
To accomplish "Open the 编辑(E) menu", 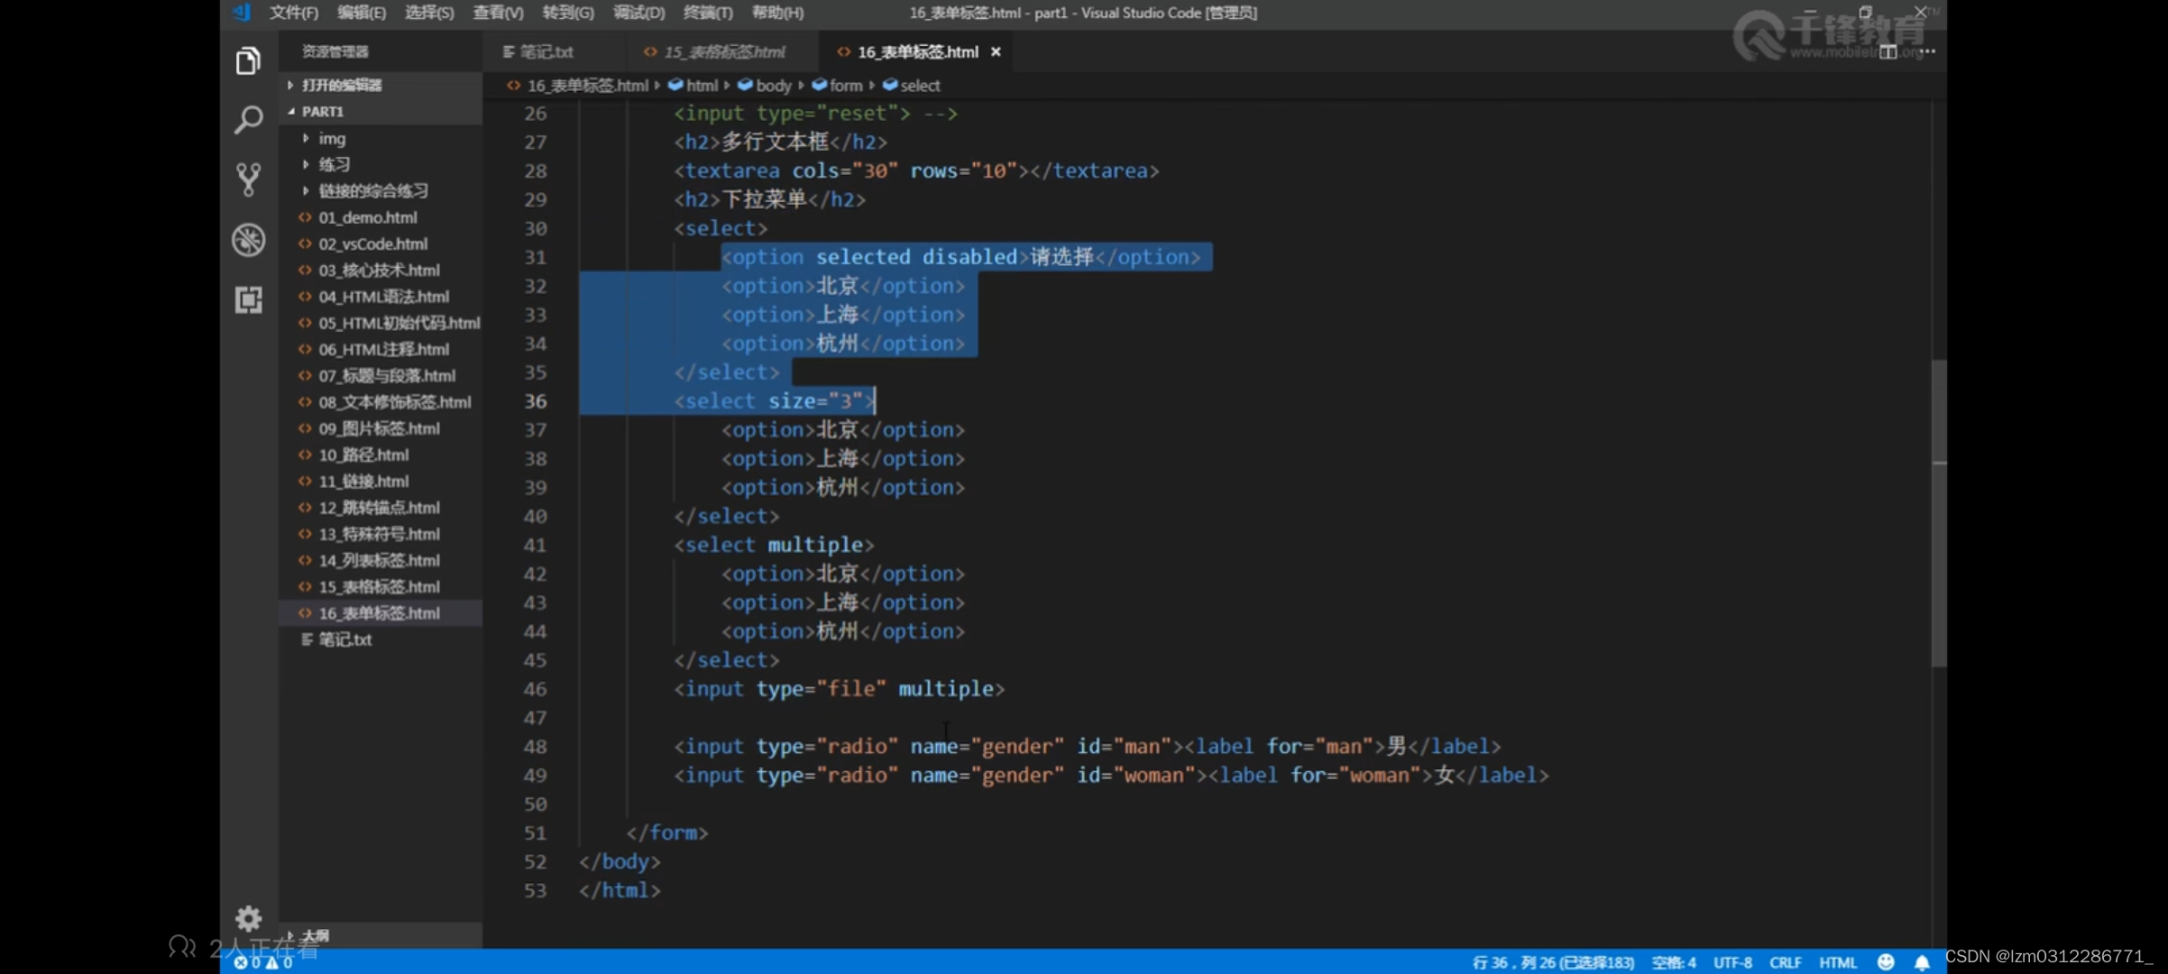I will [x=362, y=13].
